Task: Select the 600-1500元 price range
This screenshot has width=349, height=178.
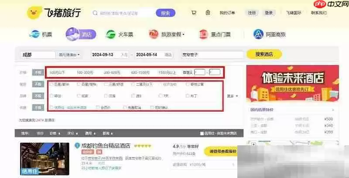Action: 140,72
